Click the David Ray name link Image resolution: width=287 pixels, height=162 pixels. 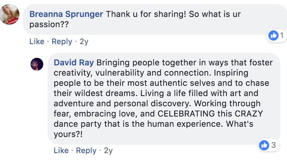coord(74,63)
